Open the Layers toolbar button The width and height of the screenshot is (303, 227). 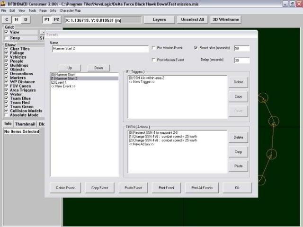(159, 20)
